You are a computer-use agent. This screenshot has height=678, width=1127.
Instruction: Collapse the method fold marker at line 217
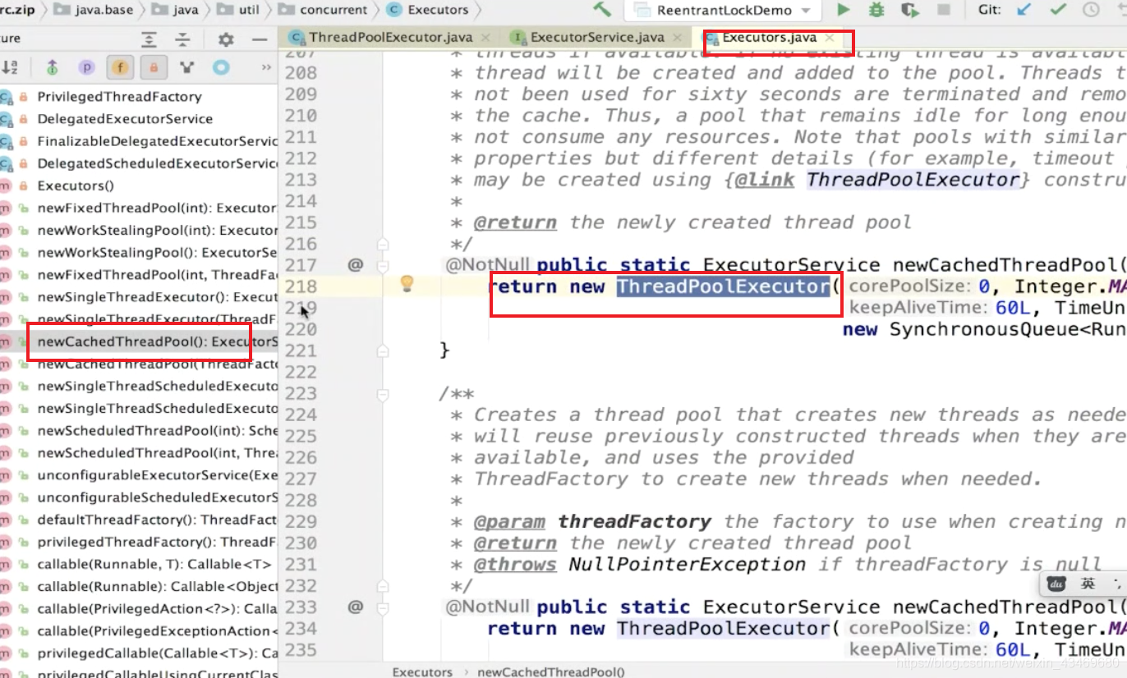click(x=383, y=266)
